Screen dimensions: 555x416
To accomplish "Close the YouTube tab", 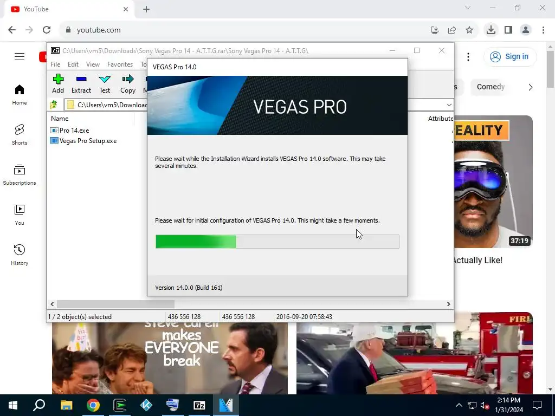I will click(126, 9).
